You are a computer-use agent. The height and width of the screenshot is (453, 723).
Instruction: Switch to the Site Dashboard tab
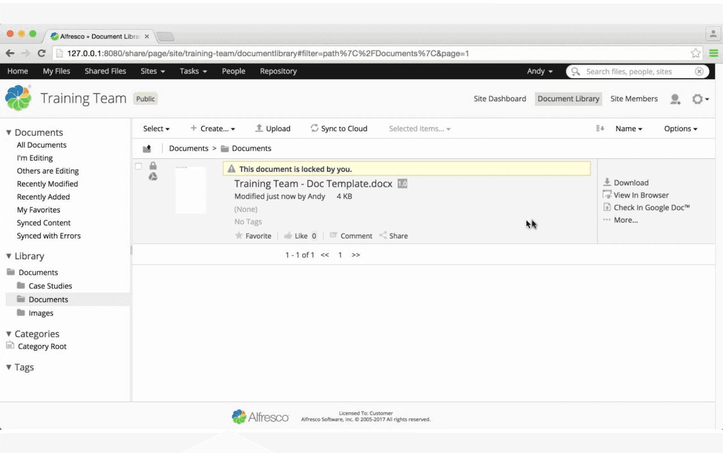(x=499, y=98)
